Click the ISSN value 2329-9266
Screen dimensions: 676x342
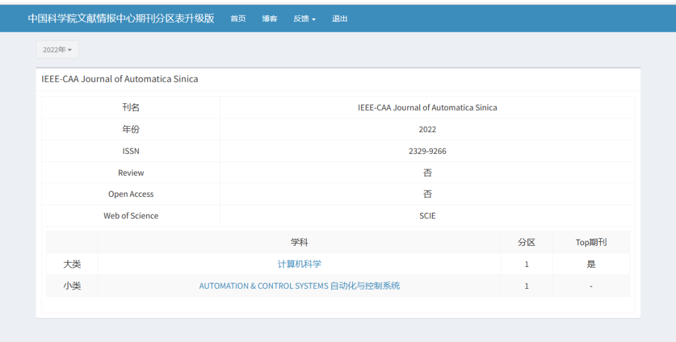[428, 151]
